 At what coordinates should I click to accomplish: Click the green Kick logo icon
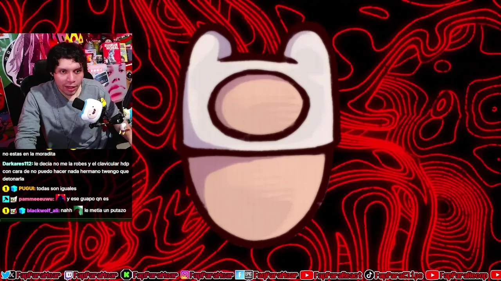(x=126, y=275)
